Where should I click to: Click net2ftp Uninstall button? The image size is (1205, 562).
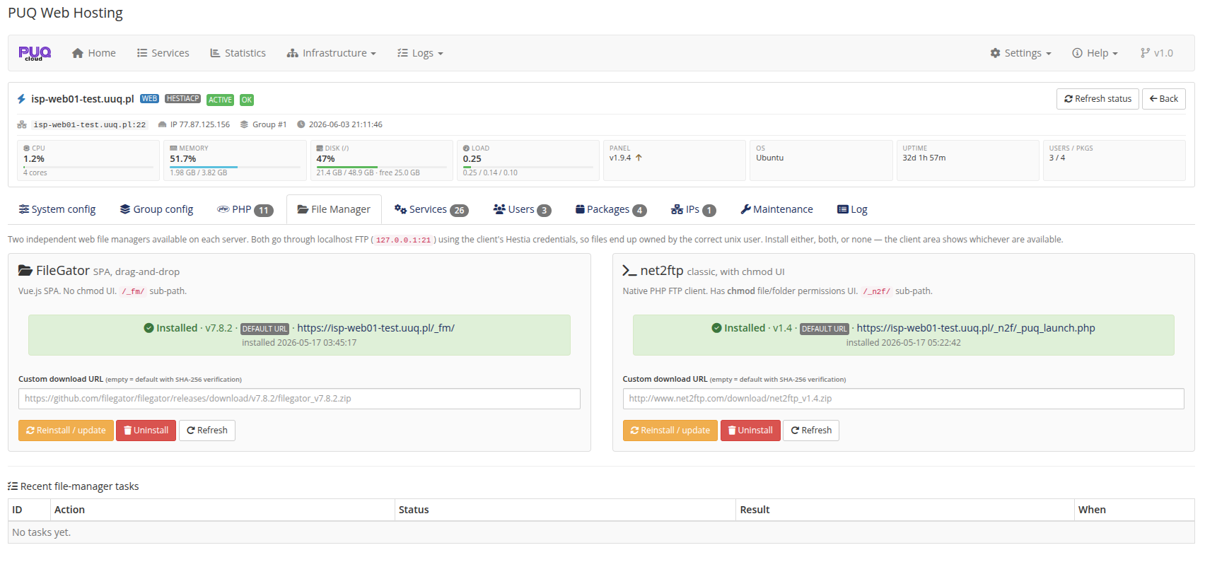(x=750, y=431)
